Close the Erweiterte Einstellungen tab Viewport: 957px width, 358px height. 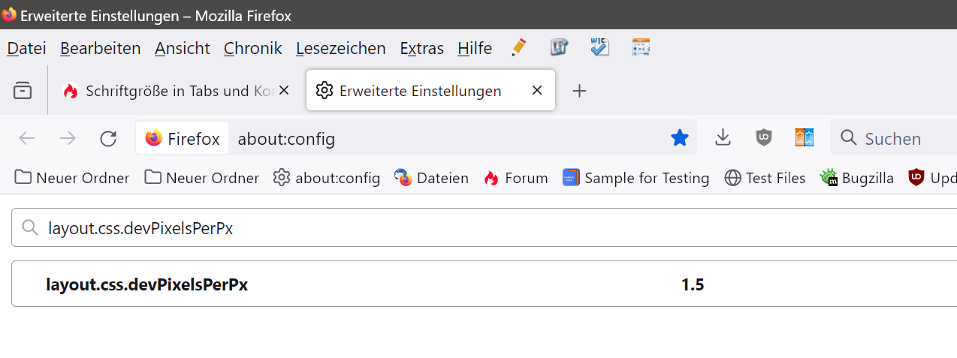point(536,91)
